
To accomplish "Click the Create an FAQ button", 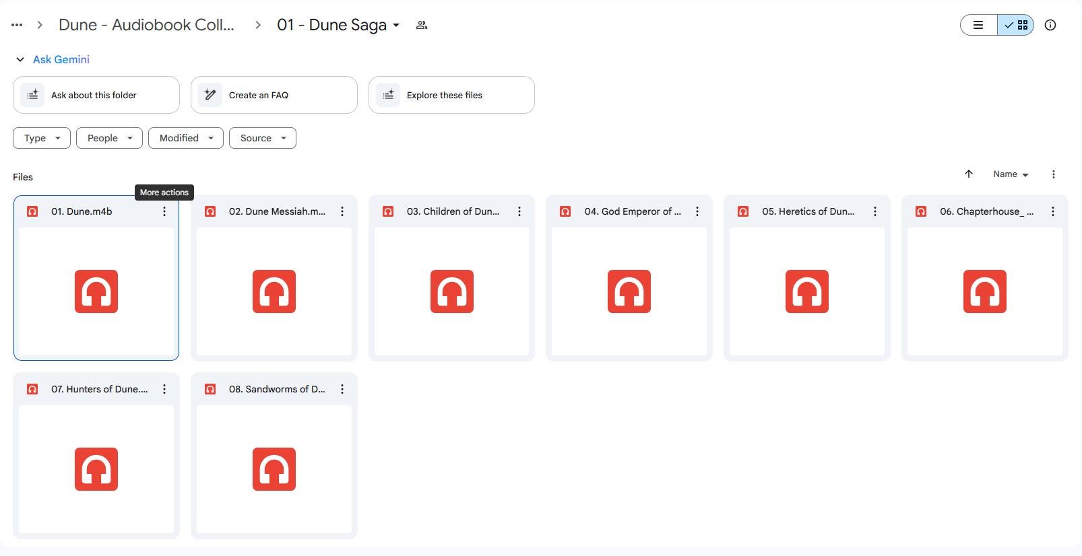I will [274, 95].
